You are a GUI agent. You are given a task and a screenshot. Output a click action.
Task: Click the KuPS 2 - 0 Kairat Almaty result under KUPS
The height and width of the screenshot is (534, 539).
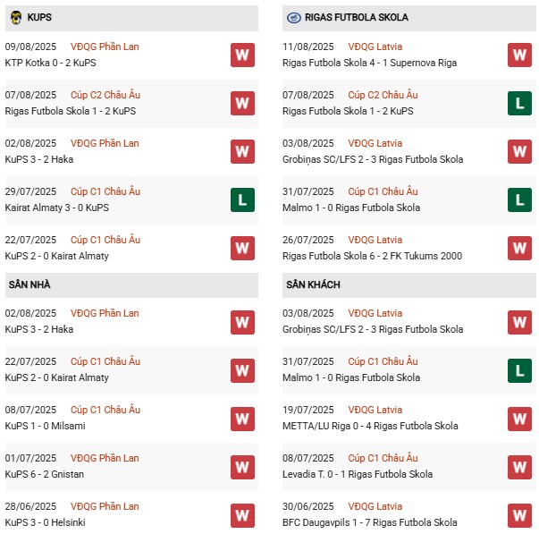tap(56, 256)
